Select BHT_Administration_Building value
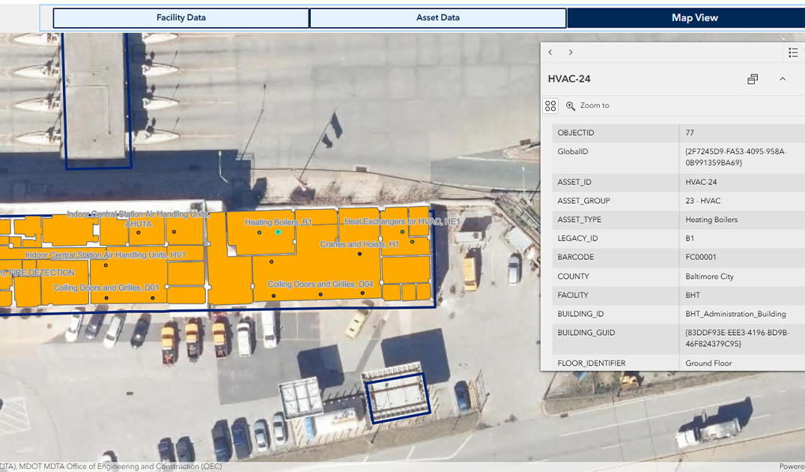Screen dimensions: 805x472 [x=735, y=314]
